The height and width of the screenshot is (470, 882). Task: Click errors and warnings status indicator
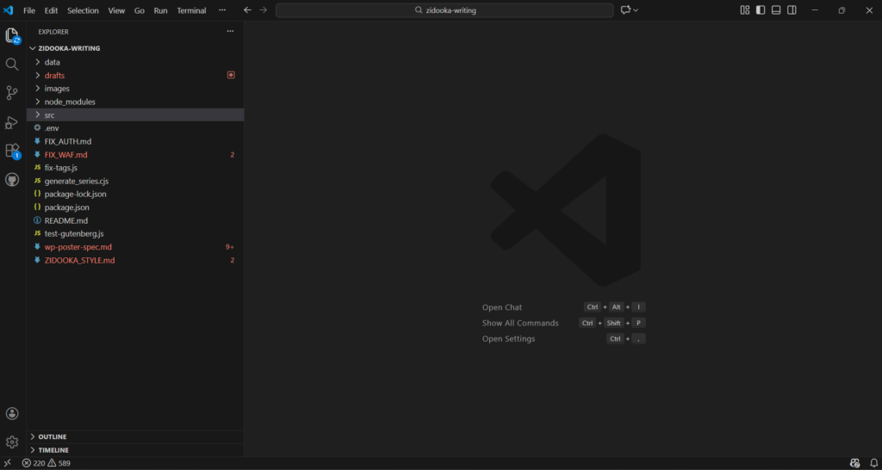(47, 463)
